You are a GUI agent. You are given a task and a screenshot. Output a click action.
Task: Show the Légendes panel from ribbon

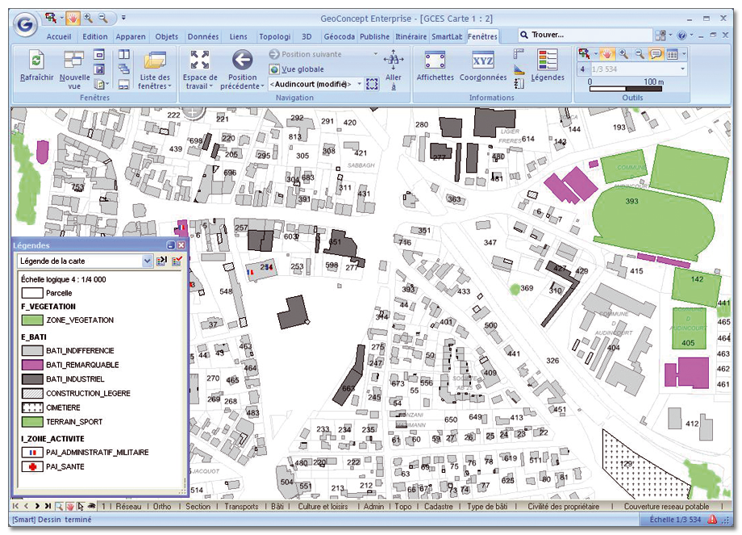[548, 61]
